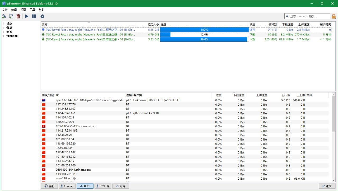Click the add torrent file icon
The height and width of the screenshot is (191, 338).
tap(11, 16)
